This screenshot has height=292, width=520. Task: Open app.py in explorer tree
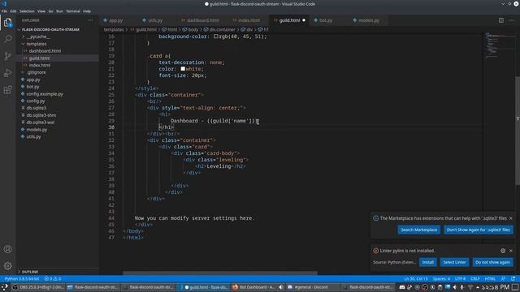click(x=33, y=79)
